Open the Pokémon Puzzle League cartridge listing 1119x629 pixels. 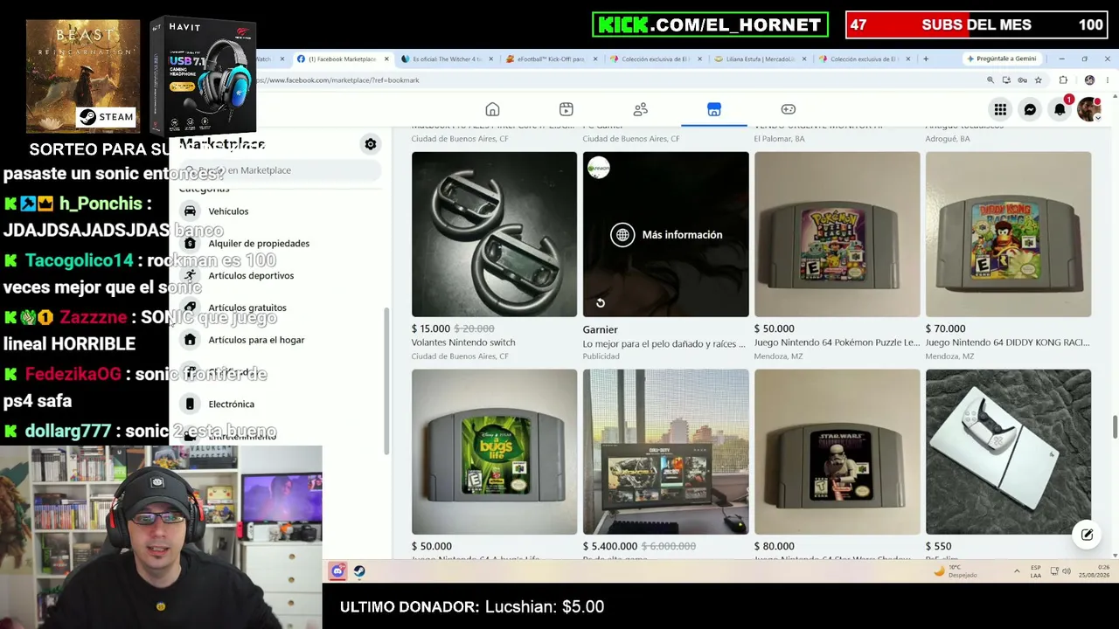tap(838, 234)
